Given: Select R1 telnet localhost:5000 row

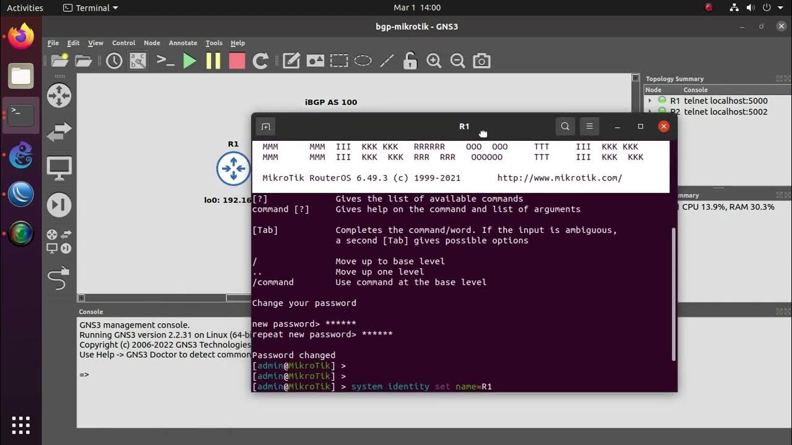Looking at the screenshot, I should pos(718,101).
